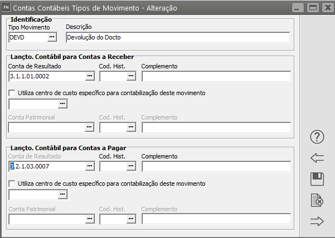335x238 pixels.
Task: Open Cod. Hist. lookup in Contas a Receber
Action: (131, 76)
